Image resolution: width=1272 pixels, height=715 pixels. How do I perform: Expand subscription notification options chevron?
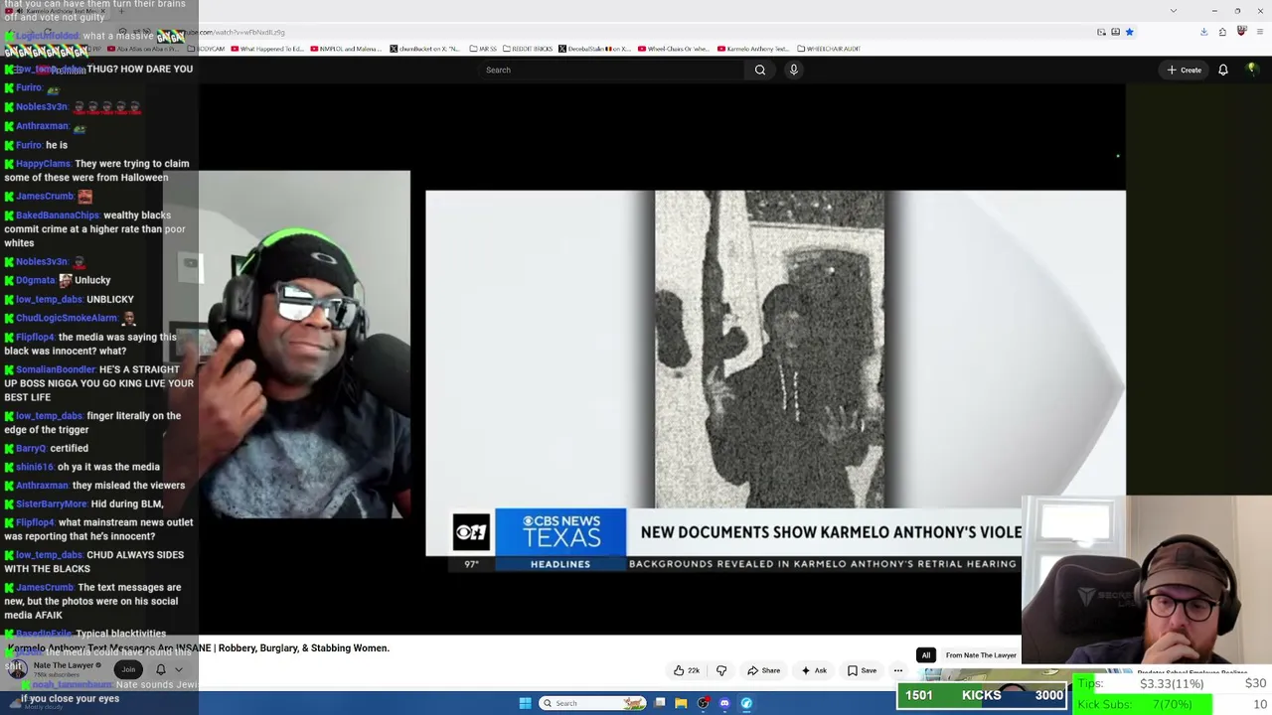click(179, 669)
